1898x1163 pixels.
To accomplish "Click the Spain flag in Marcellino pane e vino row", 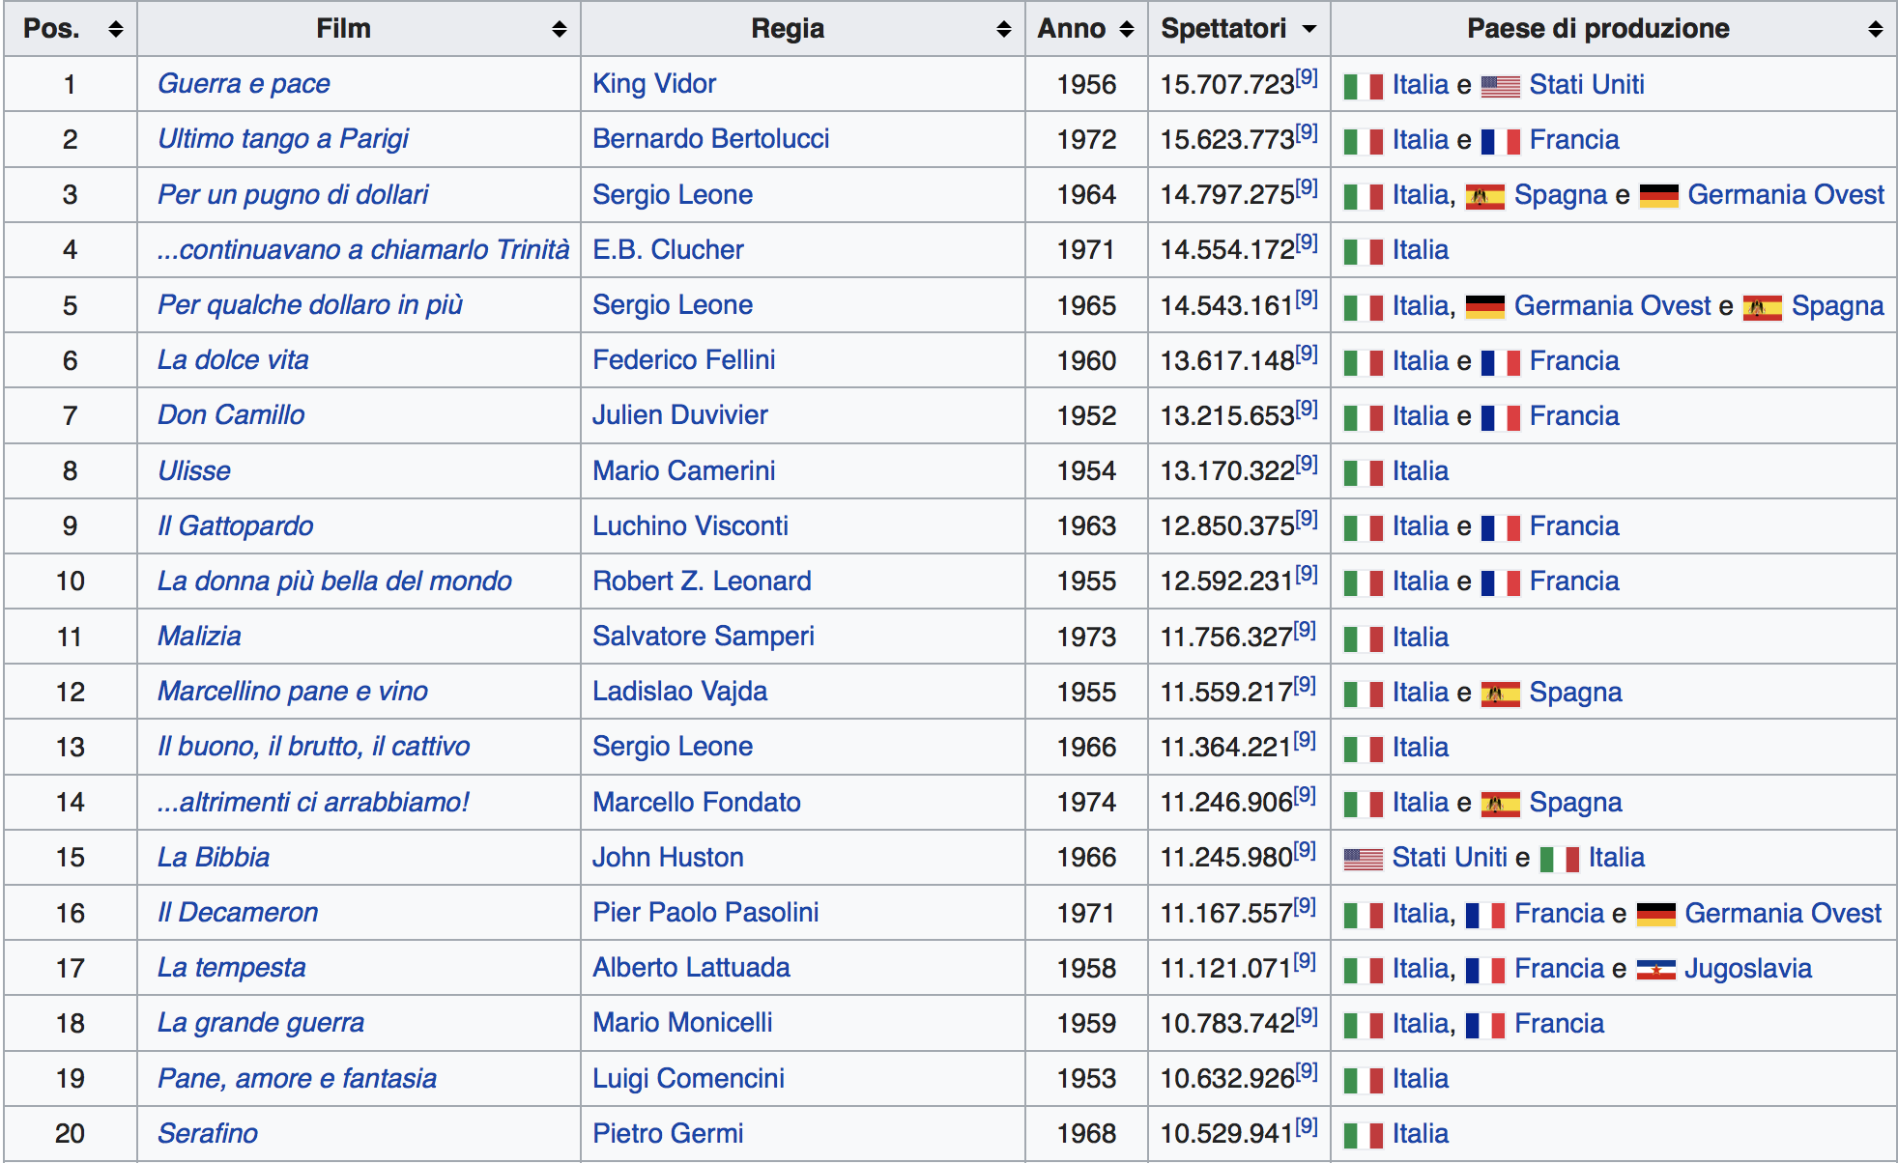I will point(1500,694).
